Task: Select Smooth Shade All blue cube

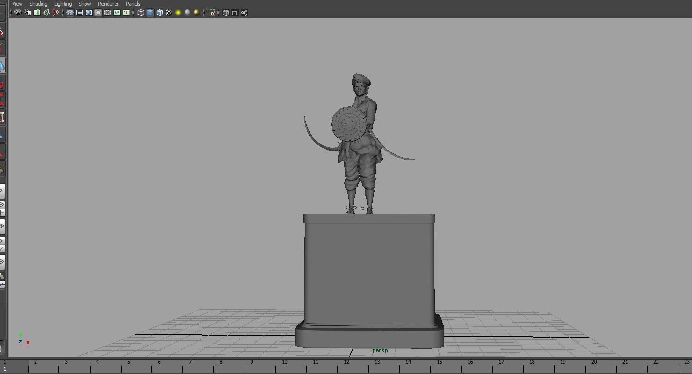Action: [x=150, y=13]
